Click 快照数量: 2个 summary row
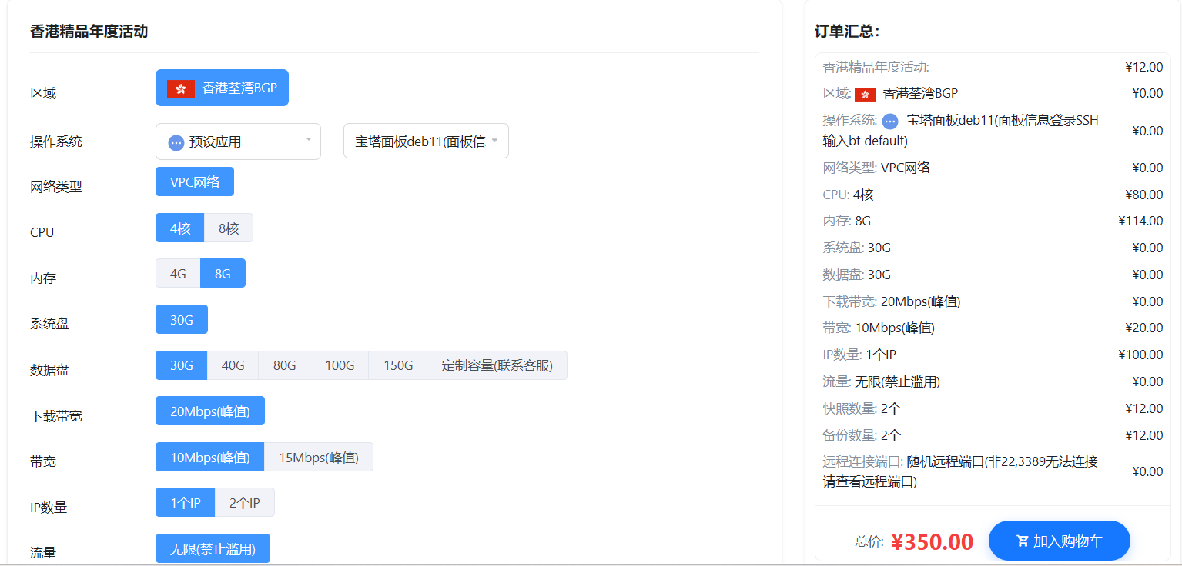 pos(993,408)
